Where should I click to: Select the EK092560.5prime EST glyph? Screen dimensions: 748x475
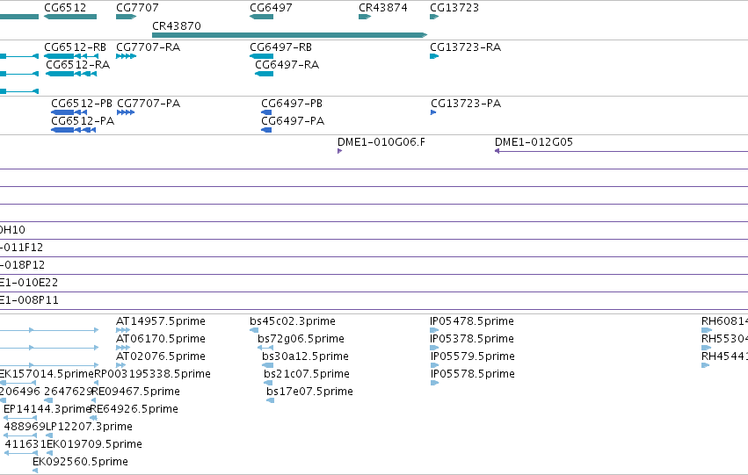pos(35,471)
